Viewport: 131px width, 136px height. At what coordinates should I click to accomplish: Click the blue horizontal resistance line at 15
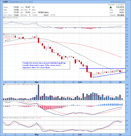click(x=102, y=68)
